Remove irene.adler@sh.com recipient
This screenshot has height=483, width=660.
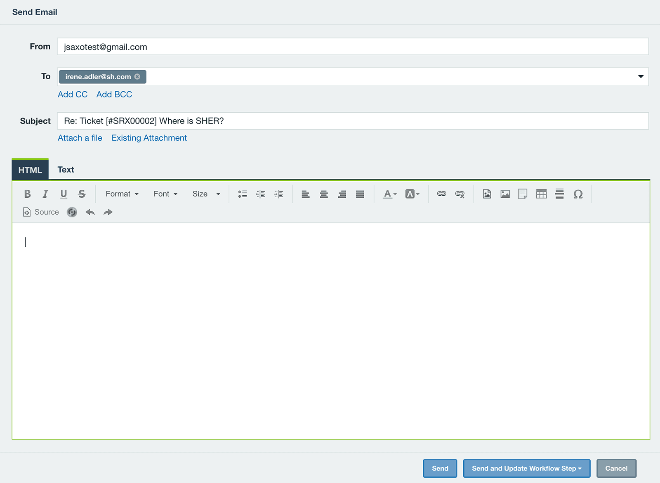(137, 77)
